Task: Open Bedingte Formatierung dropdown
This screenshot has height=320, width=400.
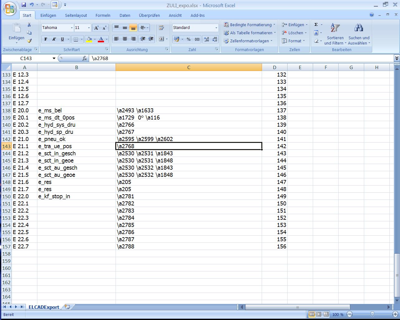Action: pyautogui.click(x=250, y=25)
